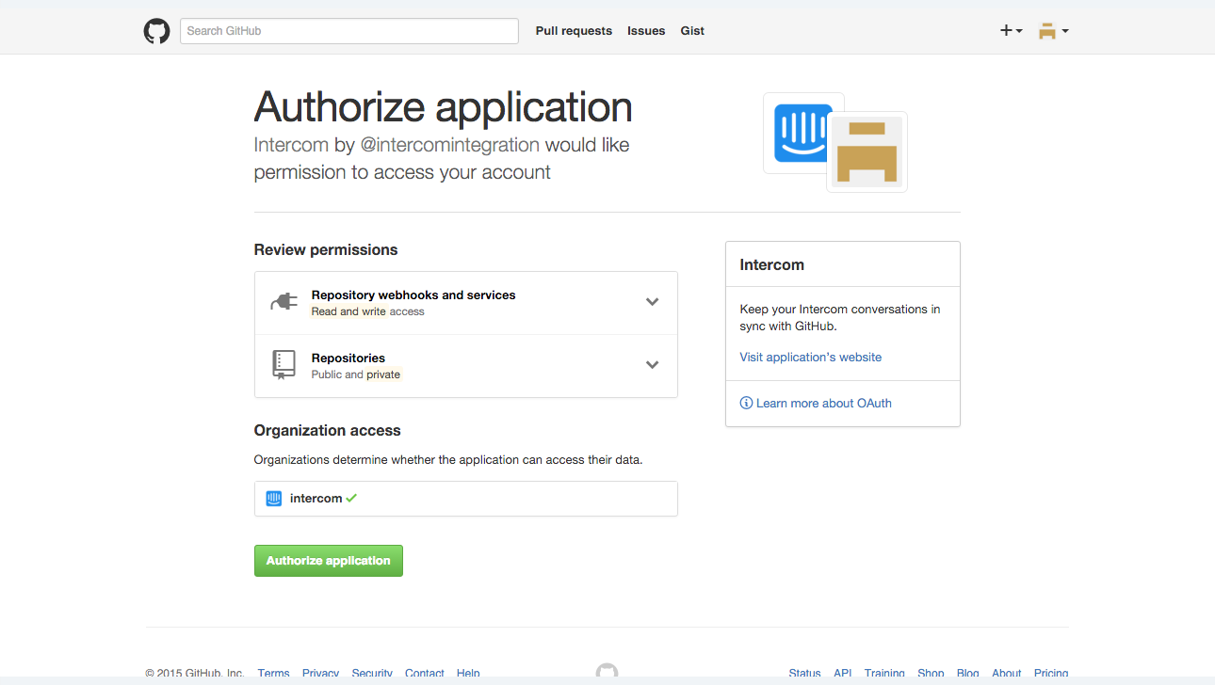Screen dimensions: 1215x685
Task: Click the info icon beside OAuth link
Action: [x=747, y=403]
